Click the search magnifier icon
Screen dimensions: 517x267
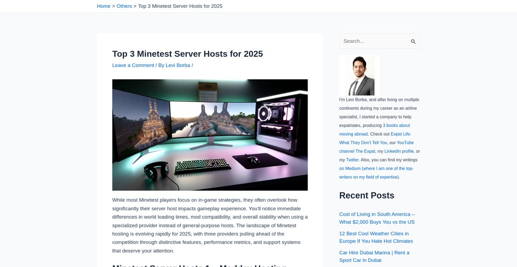[x=413, y=41]
